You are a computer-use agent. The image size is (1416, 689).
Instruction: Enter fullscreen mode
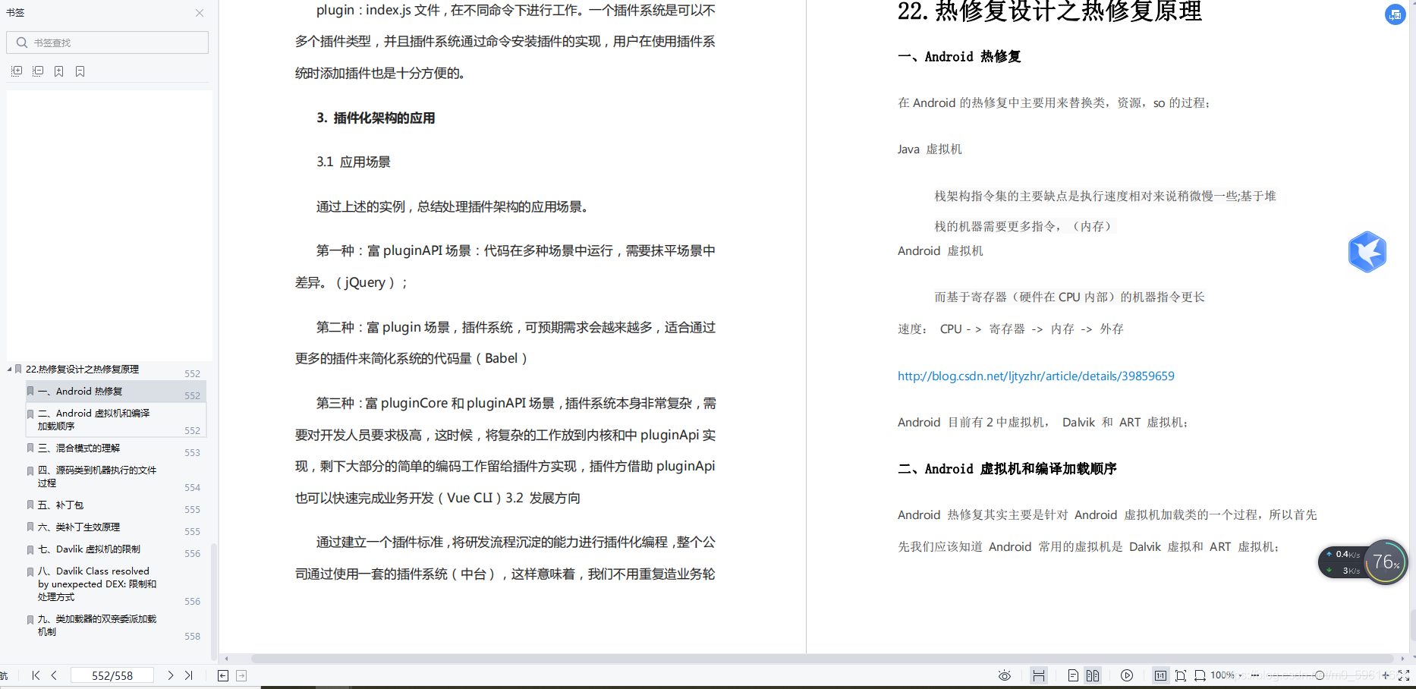pos(1404,675)
